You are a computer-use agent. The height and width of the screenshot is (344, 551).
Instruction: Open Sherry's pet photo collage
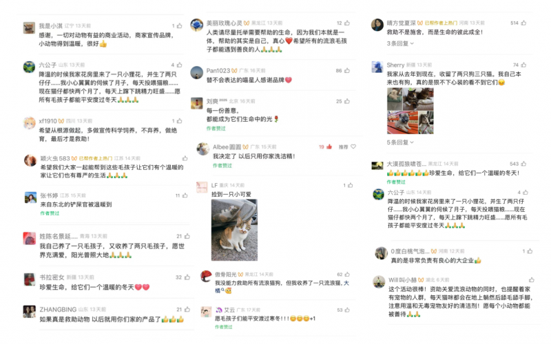[x=410, y=111]
